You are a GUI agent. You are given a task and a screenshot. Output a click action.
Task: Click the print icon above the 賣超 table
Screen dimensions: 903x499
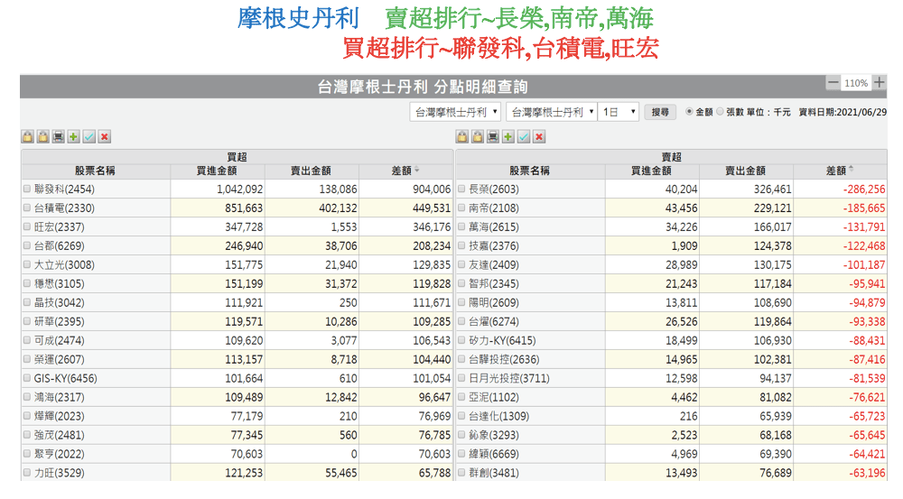493,136
